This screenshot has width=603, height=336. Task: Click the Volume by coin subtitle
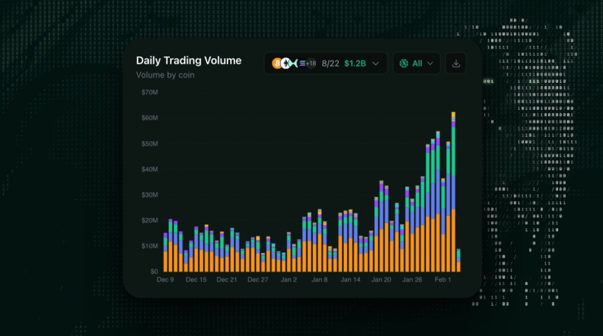click(165, 75)
